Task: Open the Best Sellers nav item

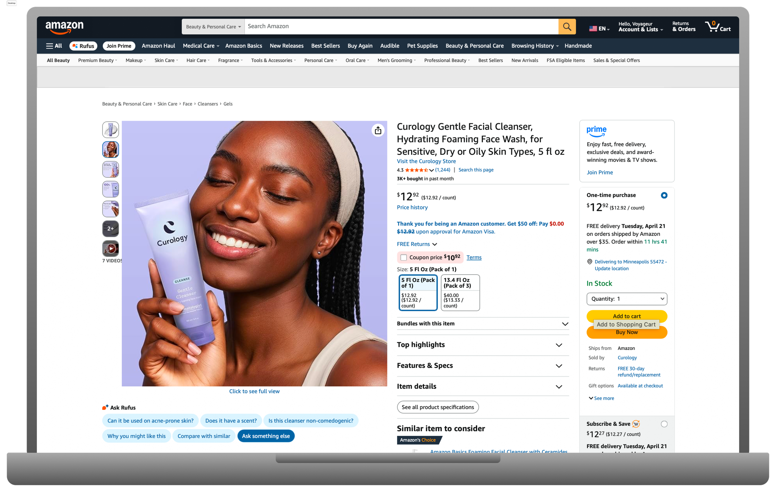Action: pos(325,46)
